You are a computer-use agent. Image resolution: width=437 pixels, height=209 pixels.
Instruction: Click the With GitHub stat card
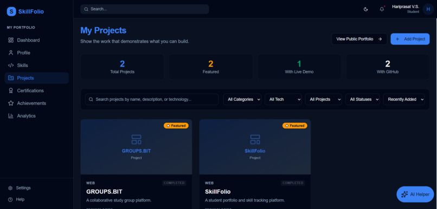click(x=388, y=67)
